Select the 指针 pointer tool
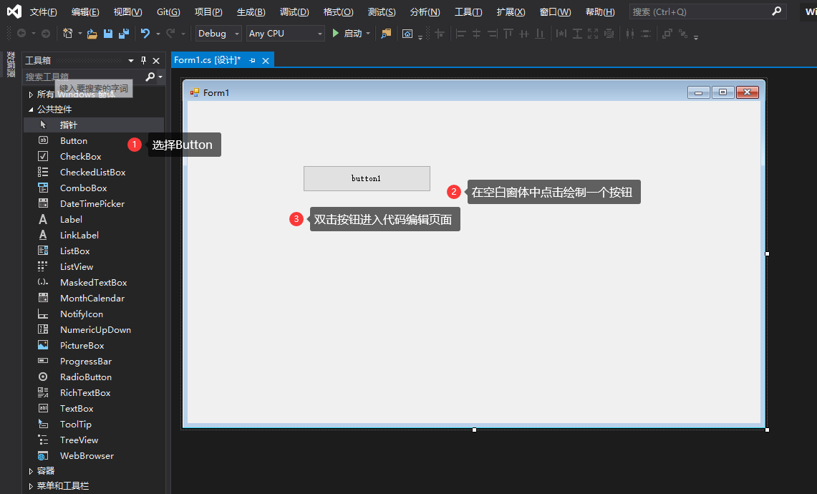Screen dimensions: 817x494 click(x=94, y=125)
